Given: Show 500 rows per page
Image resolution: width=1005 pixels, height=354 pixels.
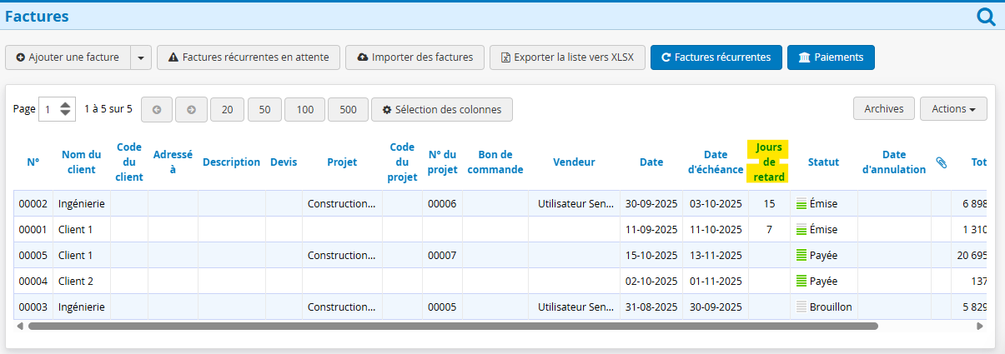Looking at the screenshot, I should pos(348,109).
